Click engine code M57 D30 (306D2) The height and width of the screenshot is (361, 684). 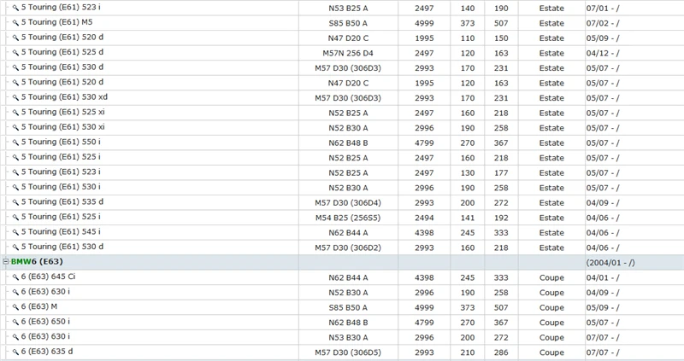tap(348, 247)
